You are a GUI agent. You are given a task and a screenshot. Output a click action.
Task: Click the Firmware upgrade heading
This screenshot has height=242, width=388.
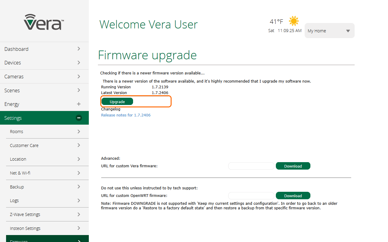[148, 55]
